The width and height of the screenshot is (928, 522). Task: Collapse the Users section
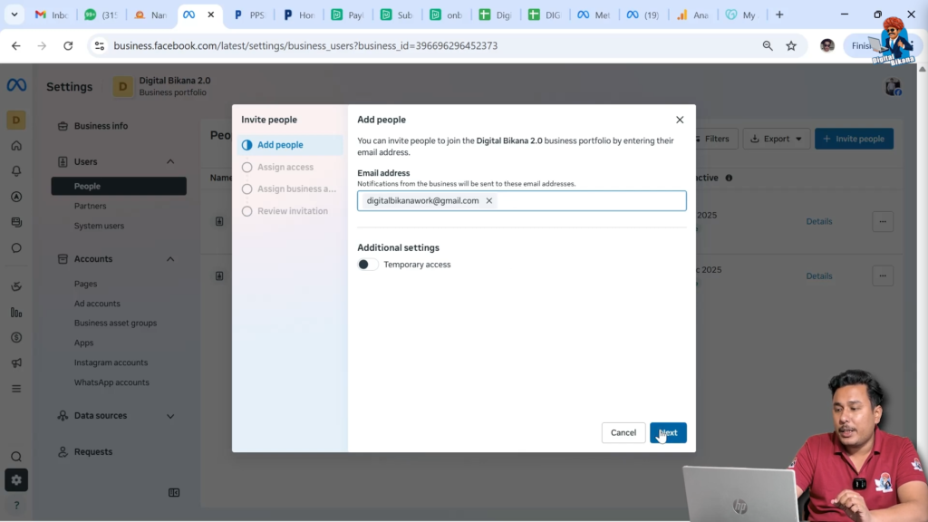coord(170,161)
